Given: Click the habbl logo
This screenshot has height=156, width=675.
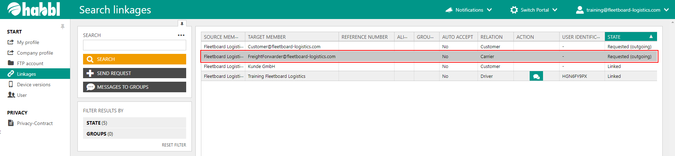Looking at the screenshot, I should coord(34,10).
